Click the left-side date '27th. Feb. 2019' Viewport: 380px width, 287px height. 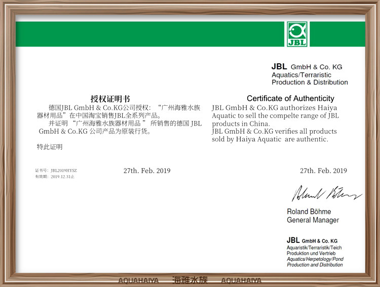(x=147, y=171)
